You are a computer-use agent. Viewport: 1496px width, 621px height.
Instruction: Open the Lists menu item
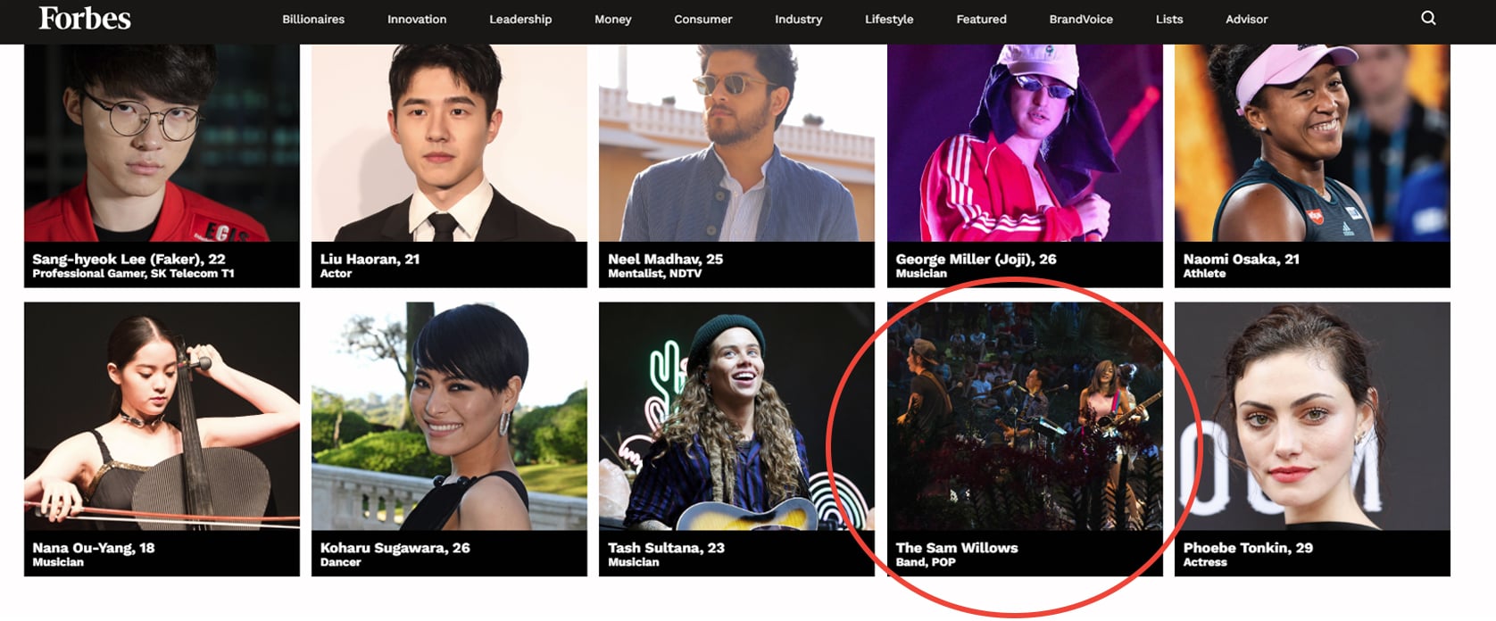point(1169,19)
